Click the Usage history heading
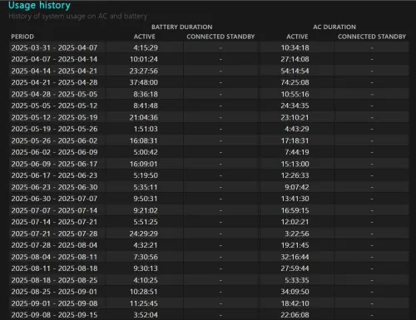Screen dimensions: 416x320 [x=39, y=5]
